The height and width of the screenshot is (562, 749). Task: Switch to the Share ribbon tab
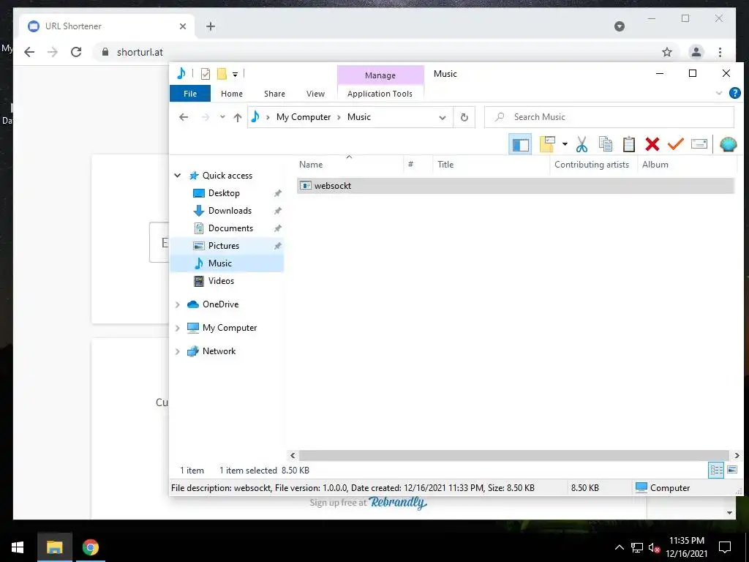(x=274, y=94)
